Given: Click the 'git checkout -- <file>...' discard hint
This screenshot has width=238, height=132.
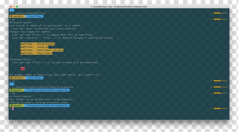Looking at the screenshot, I should click(x=63, y=38).
